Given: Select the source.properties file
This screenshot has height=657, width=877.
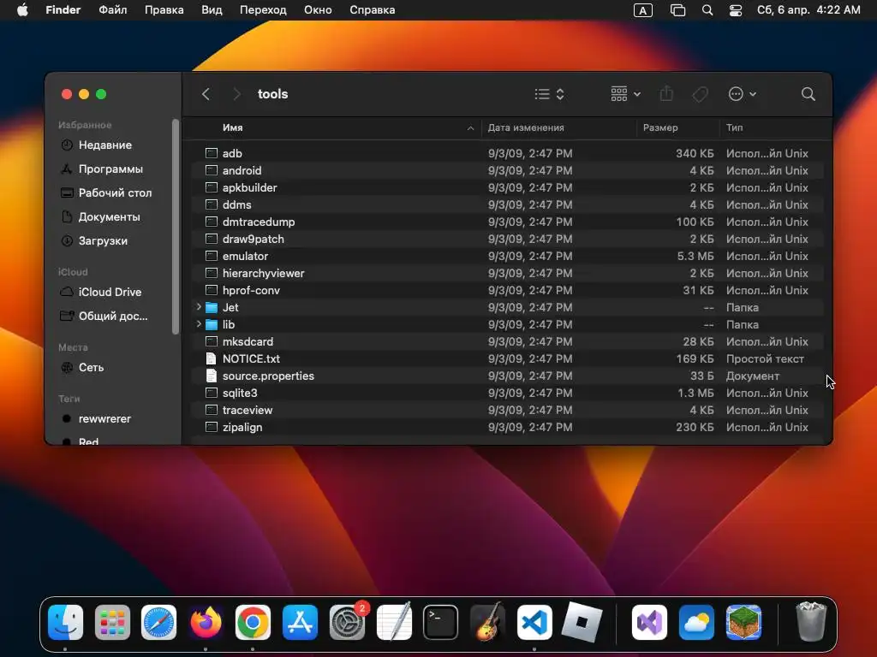Looking at the screenshot, I should coord(268,376).
